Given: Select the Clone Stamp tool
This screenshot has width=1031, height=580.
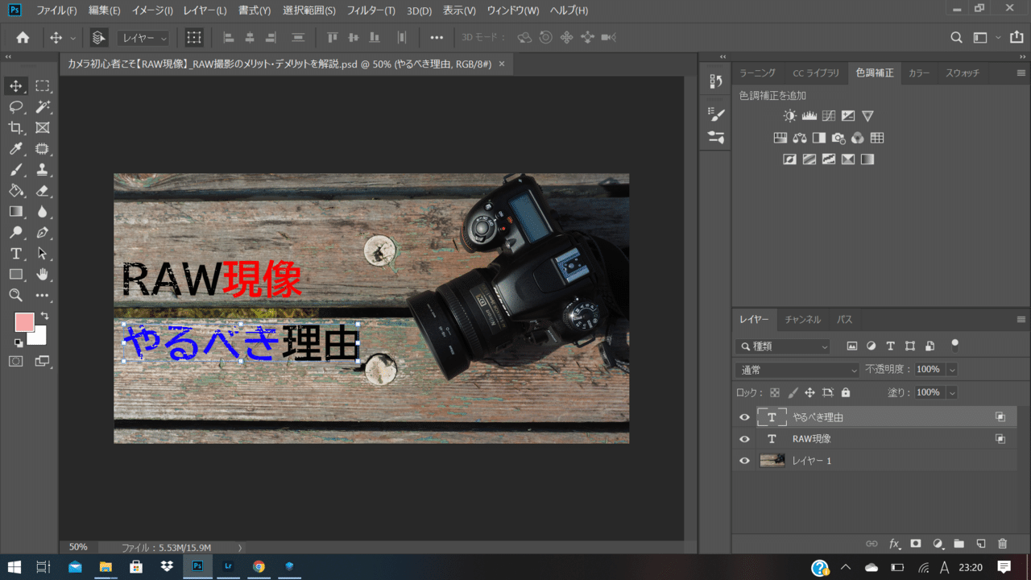Looking at the screenshot, I should [x=43, y=170].
